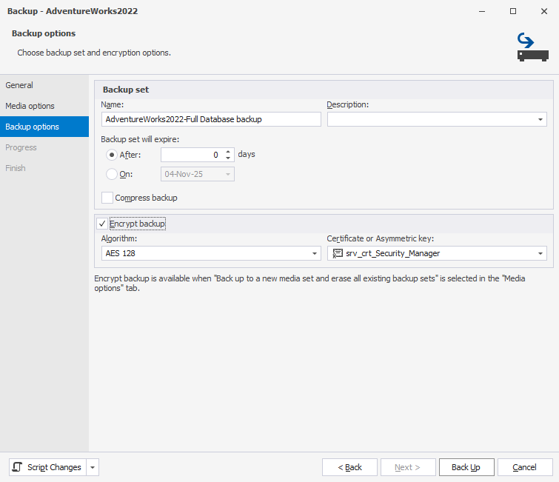Open the Algorithm AES 128 dropdown
The image size is (559, 482).
coord(315,253)
